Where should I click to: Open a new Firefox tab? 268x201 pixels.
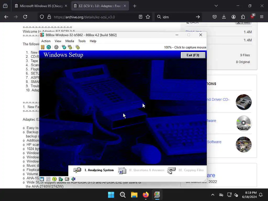pos(135,6)
